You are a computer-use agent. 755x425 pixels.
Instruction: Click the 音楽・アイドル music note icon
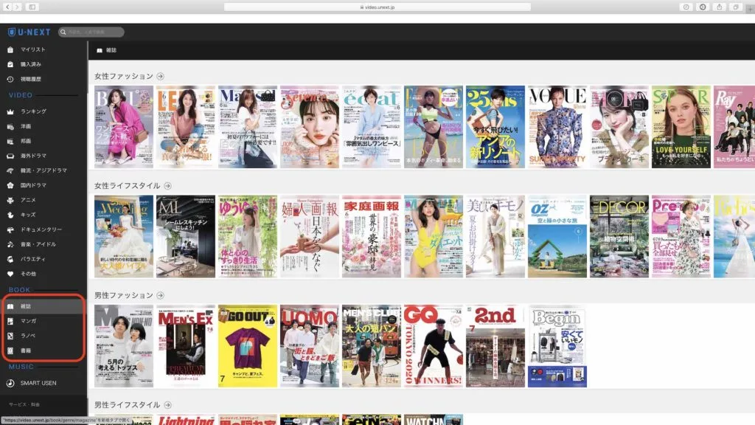click(10, 244)
